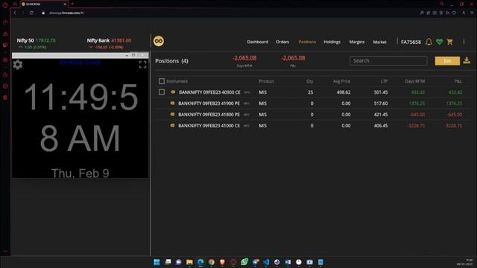Toggle fullscreen on the desktop clock

[x=142, y=65]
